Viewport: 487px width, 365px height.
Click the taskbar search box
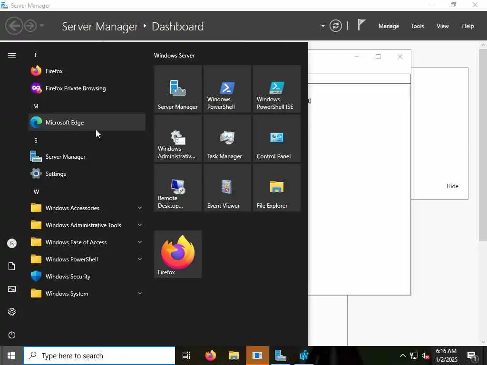[x=99, y=355]
